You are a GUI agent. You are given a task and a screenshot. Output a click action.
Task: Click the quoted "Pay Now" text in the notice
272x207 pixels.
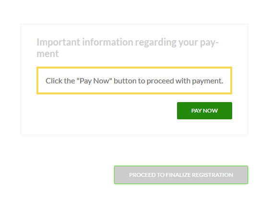click(x=94, y=81)
